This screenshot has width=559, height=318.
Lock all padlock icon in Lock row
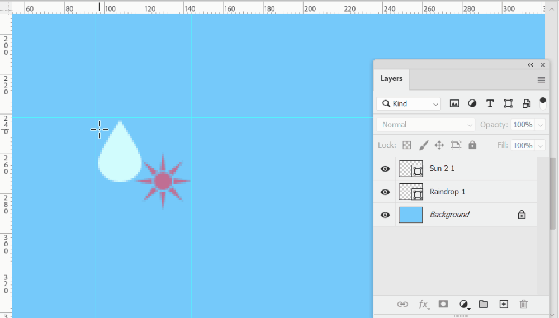pos(472,145)
